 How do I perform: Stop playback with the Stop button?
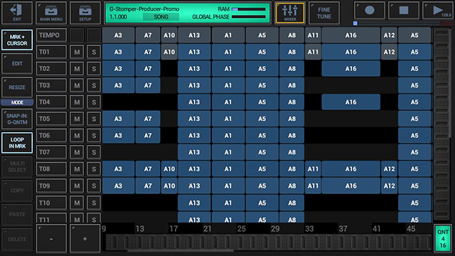(404, 11)
